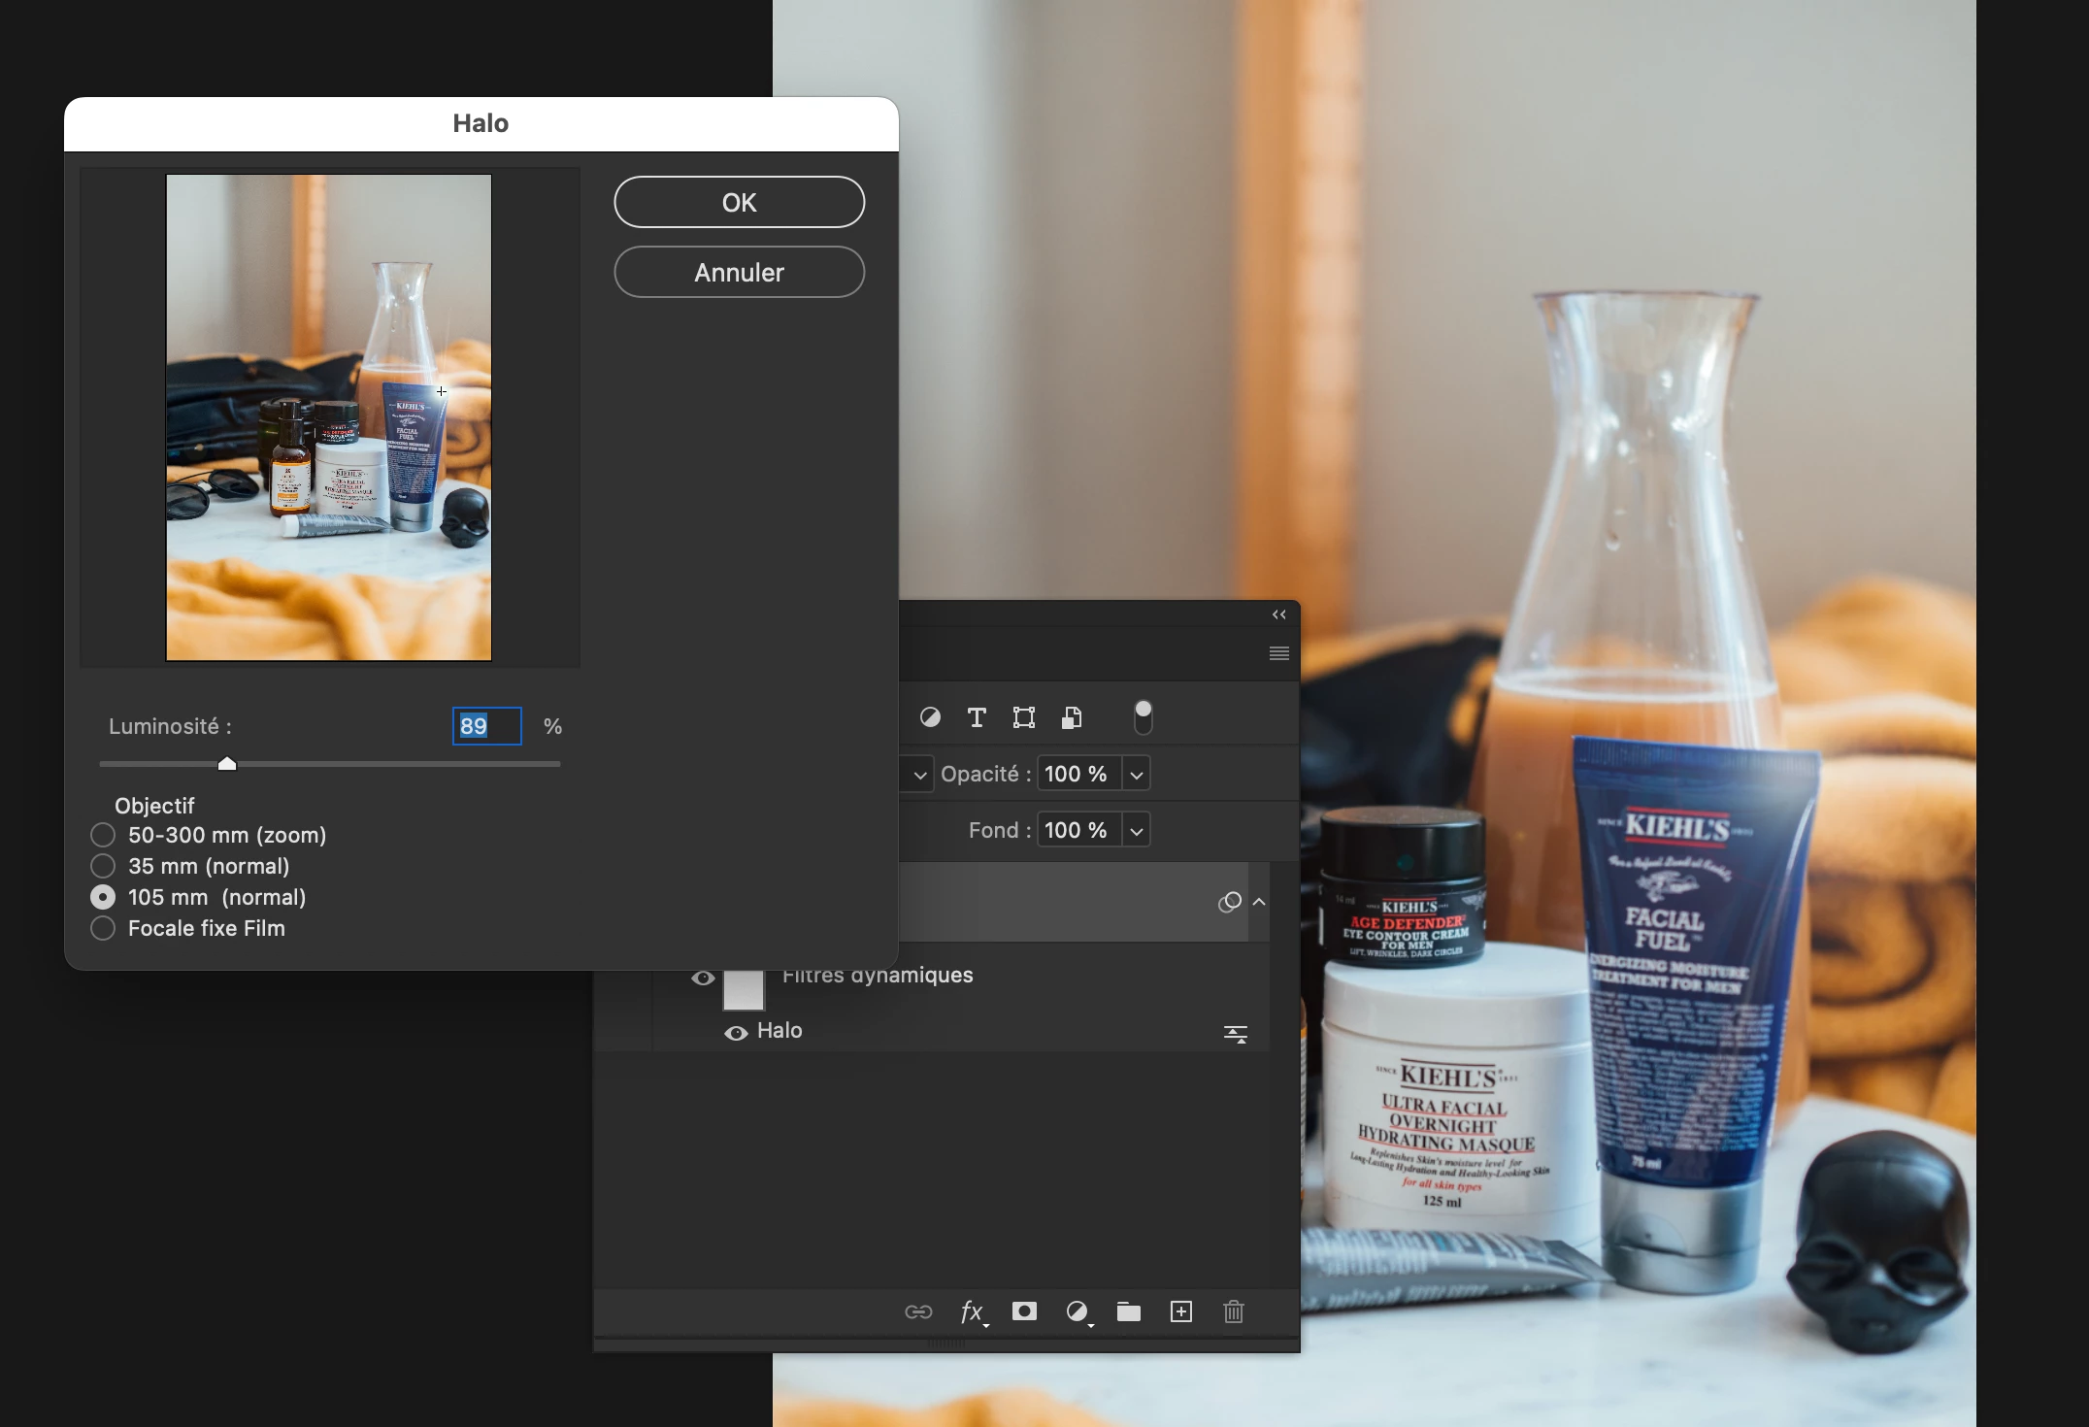
Task: Click the smart object filter icon
Action: tap(1072, 717)
